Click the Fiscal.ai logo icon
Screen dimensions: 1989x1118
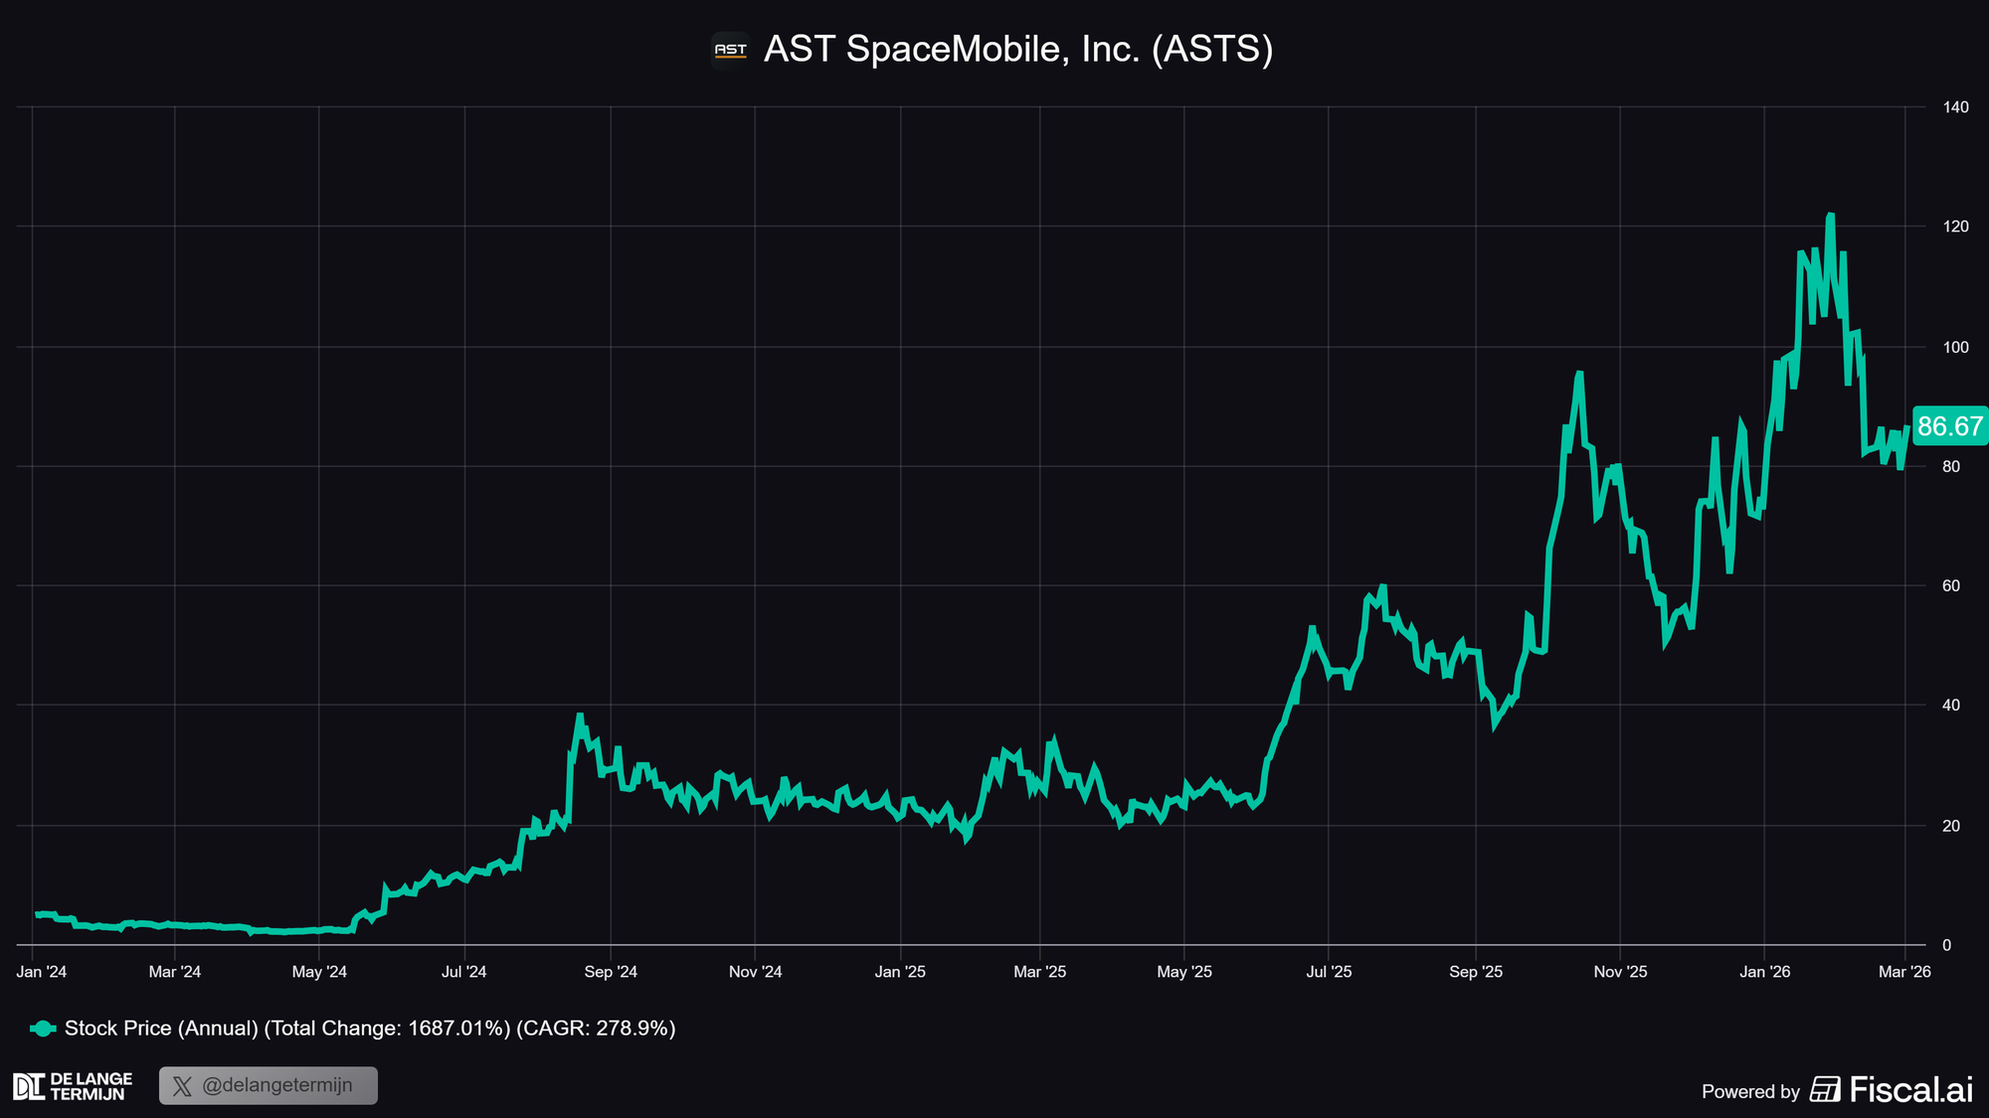[x=1825, y=1090]
